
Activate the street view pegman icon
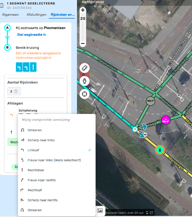85,81
